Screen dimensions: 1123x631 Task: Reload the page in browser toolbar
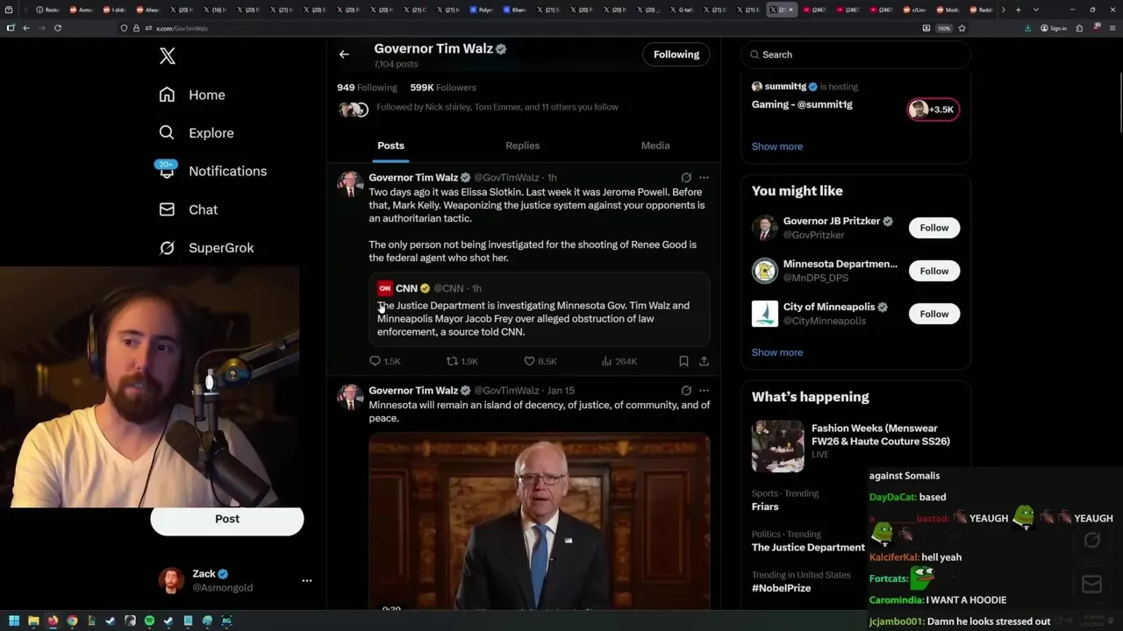tap(58, 28)
